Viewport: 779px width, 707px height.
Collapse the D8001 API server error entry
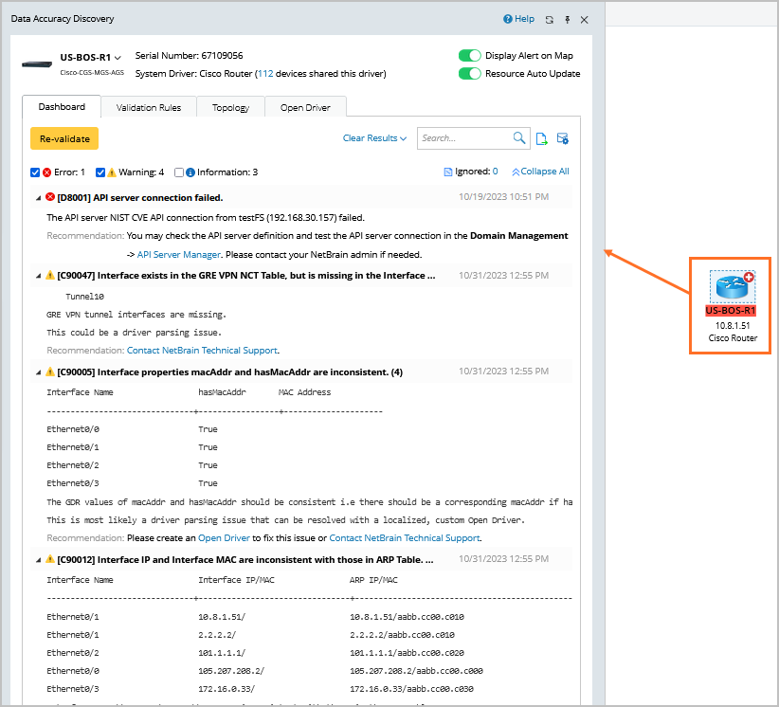click(x=38, y=198)
